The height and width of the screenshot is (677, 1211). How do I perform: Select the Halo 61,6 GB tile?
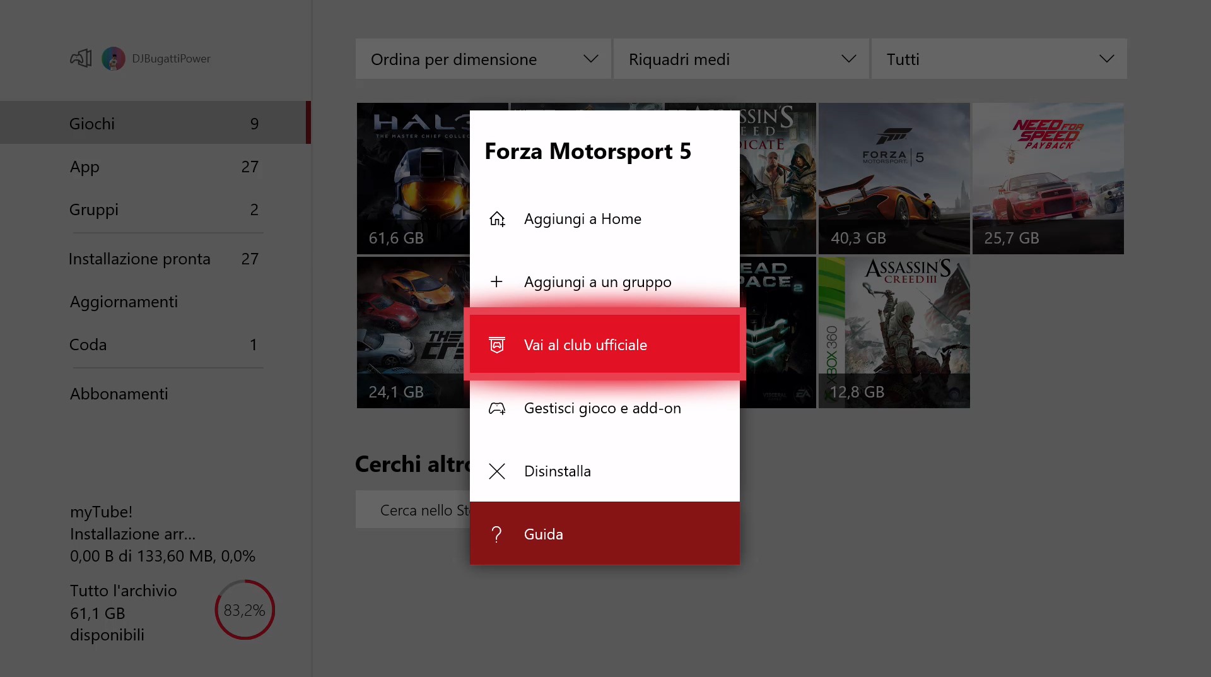(x=413, y=179)
